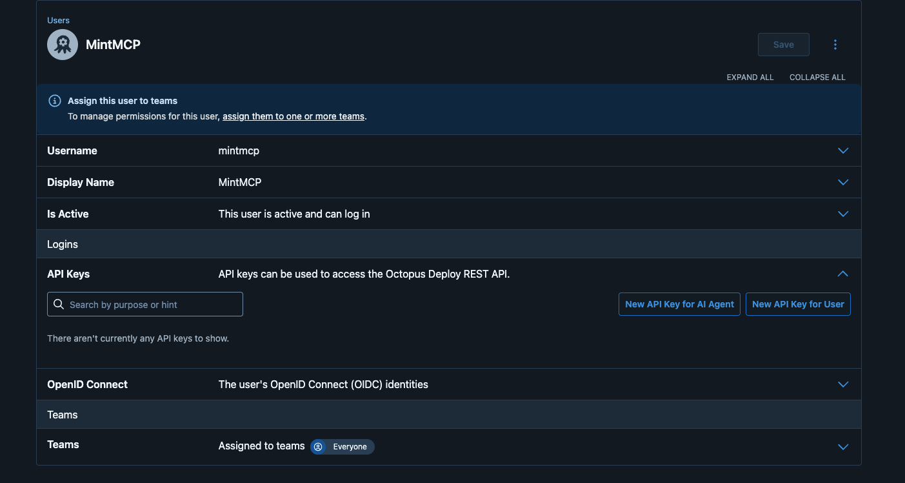Expand the OpenID Connect section chevron
Screen dimensions: 905x483
(x=842, y=384)
